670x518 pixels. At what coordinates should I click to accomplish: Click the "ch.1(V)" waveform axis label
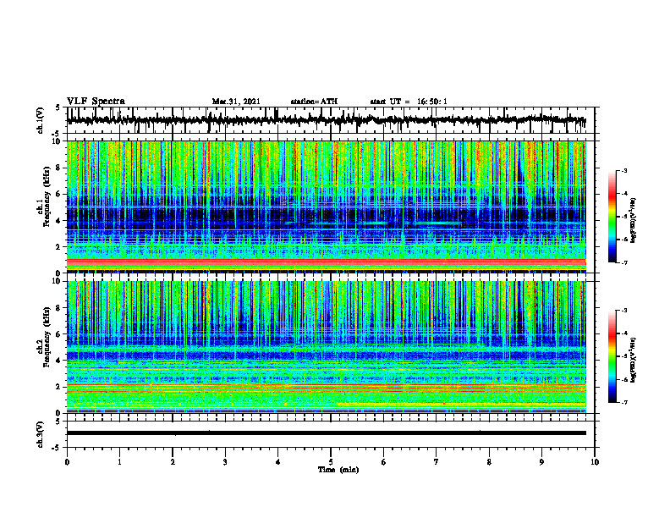[x=41, y=120]
